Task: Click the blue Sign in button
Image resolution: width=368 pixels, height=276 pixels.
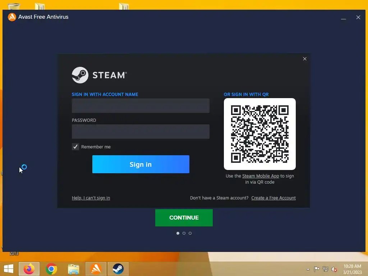Action: 141,164
